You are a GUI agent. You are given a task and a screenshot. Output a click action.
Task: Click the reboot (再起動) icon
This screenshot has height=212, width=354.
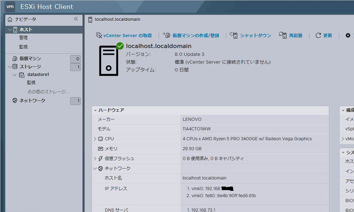282,35
